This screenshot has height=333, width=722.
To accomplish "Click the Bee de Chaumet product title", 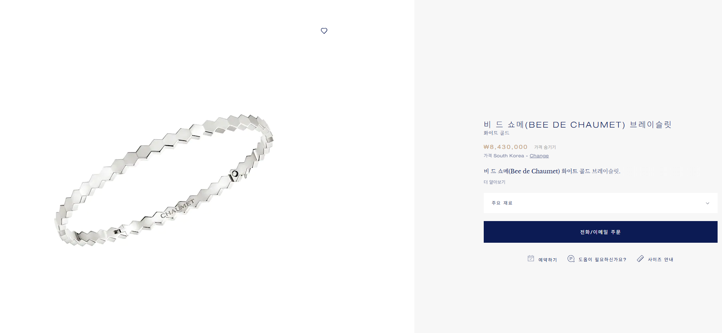I will click(x=578, y=125).
